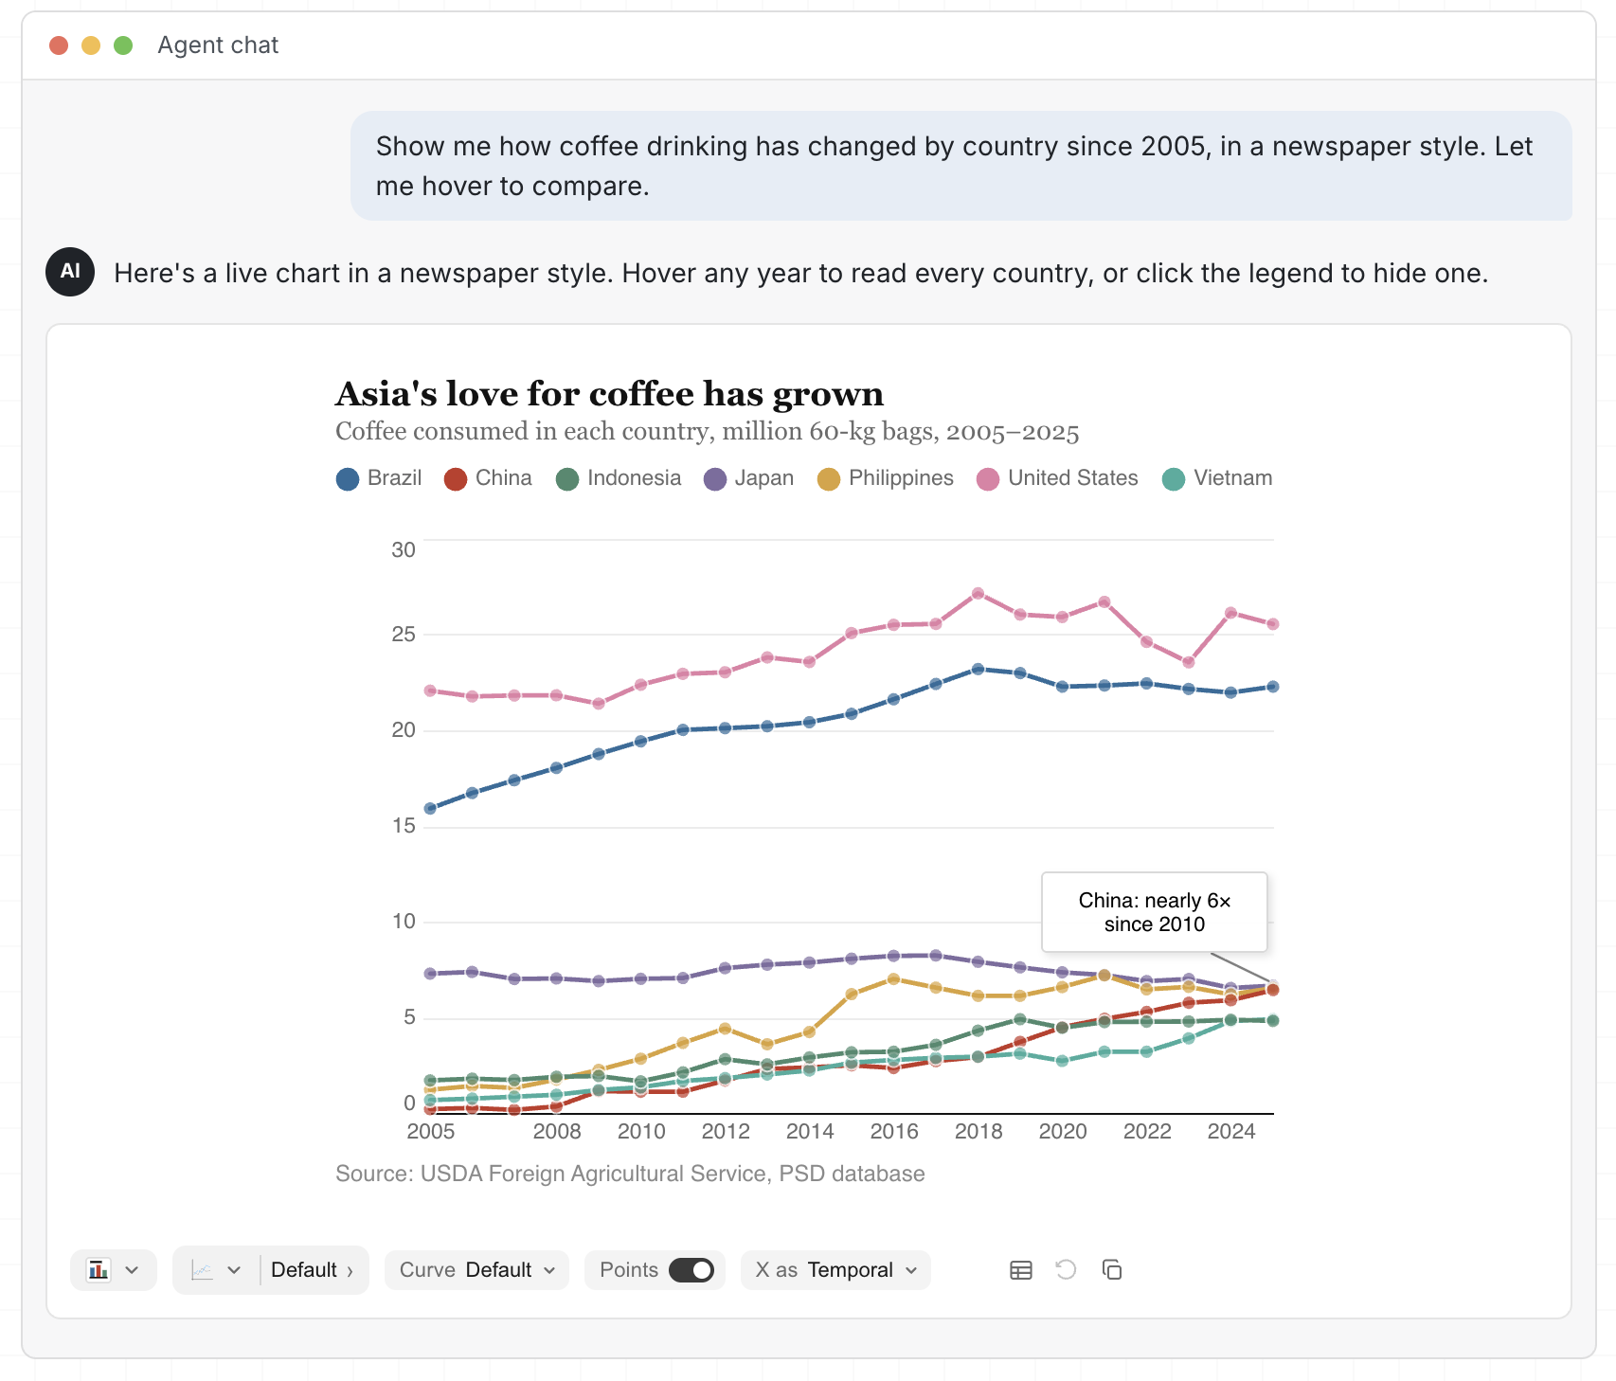Click the AI reply text about live chart
Viewport: 1616px width, 1381px height.
tap(800, 274)
